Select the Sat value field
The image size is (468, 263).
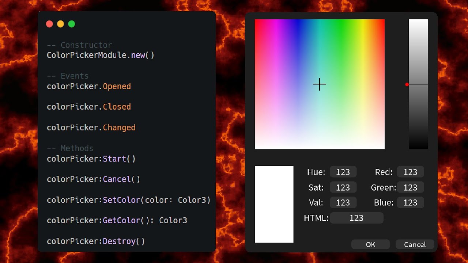click(343, 187)
